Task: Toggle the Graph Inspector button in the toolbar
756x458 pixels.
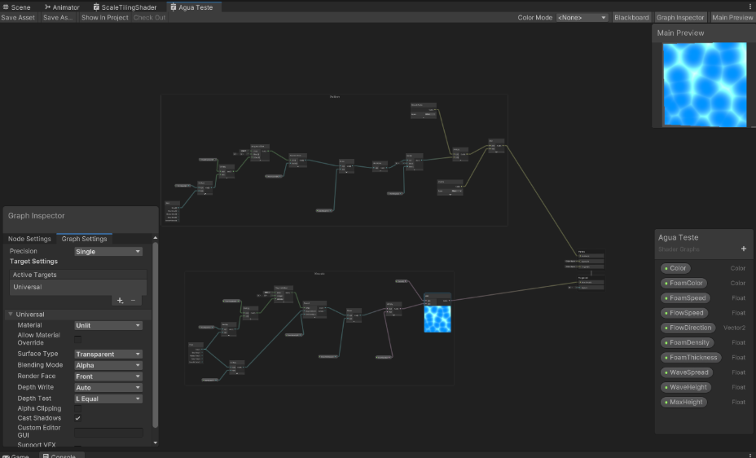Action: pyautogui.click(x=680, y=17)
